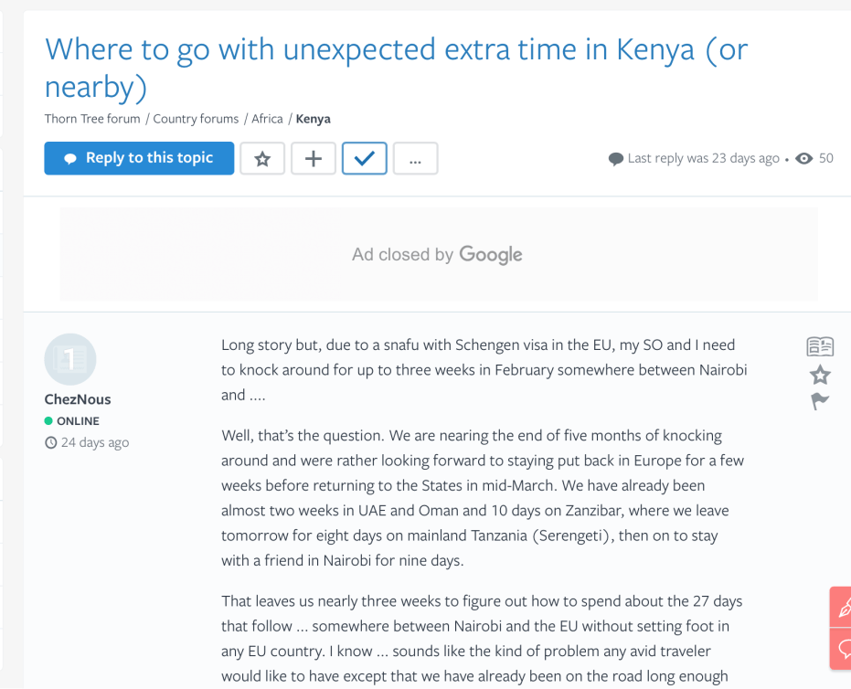This screenshot has height=689, width=851.
Task: Click the Last reply was 23 days ago text
Action: point(703,158)
